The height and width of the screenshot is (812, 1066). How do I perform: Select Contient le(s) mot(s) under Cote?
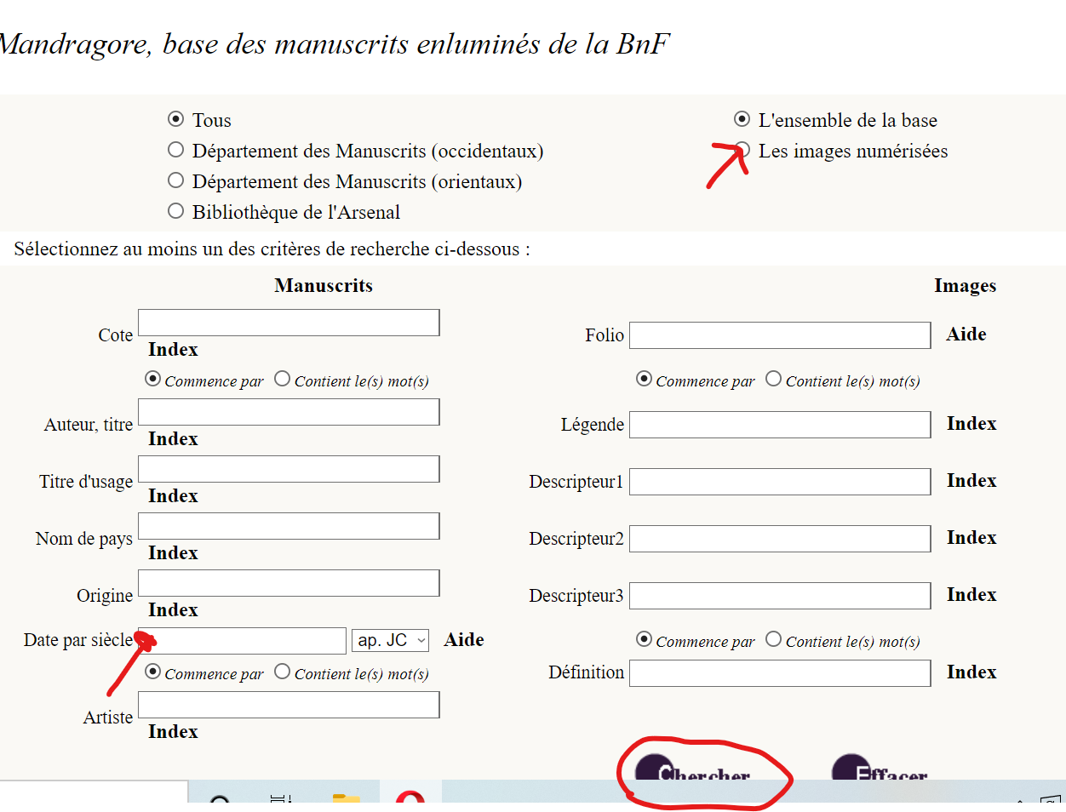click(283, 379)
